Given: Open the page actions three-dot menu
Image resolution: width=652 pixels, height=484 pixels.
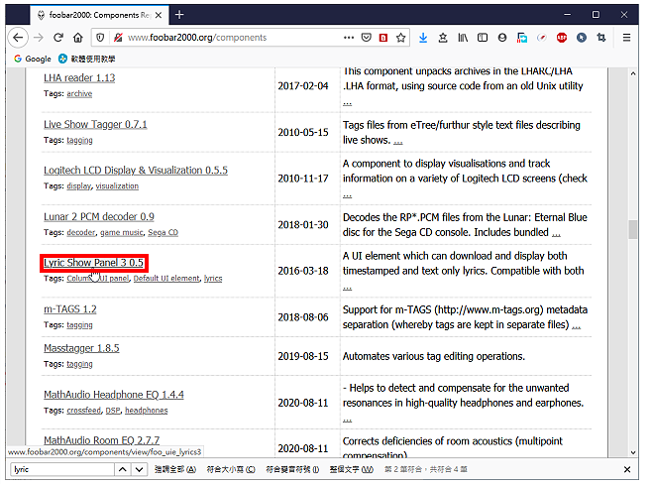Looking at the screenshot, I should (x=349, y=38).
